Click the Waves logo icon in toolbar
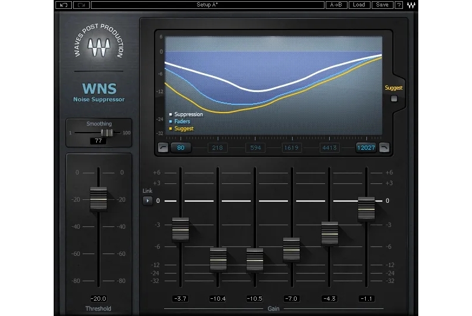472x316 pixels. [x=411, y=5]
